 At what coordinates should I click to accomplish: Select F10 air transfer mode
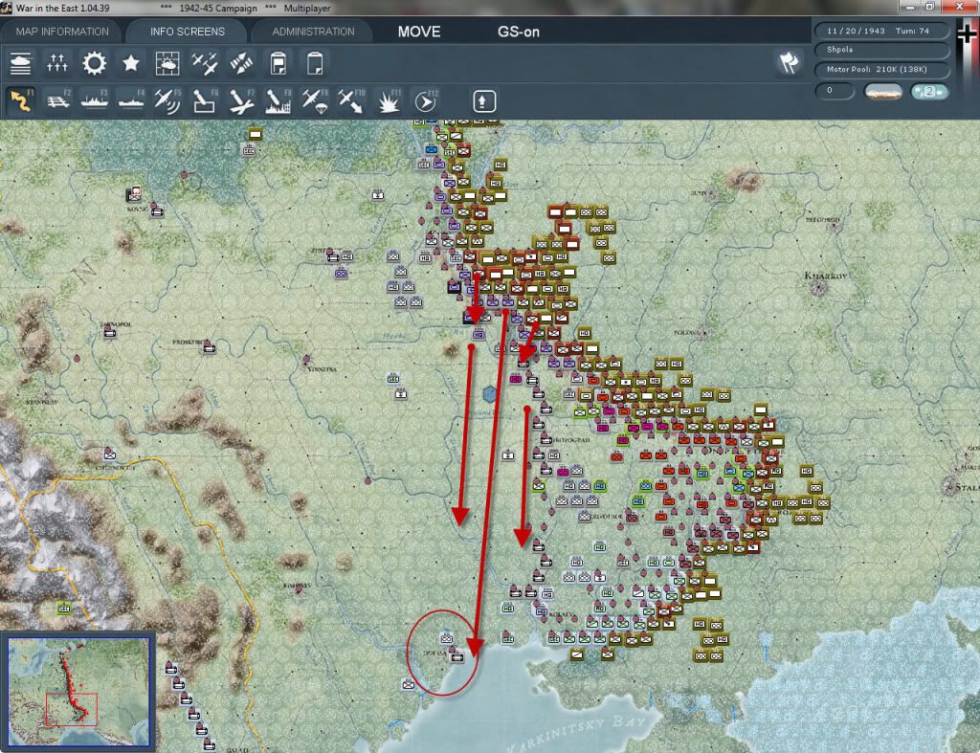pos(351,100)
